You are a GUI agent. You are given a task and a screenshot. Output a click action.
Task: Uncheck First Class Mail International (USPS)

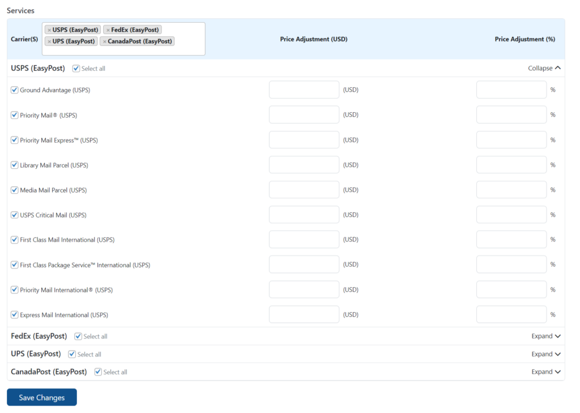(14, 240)
